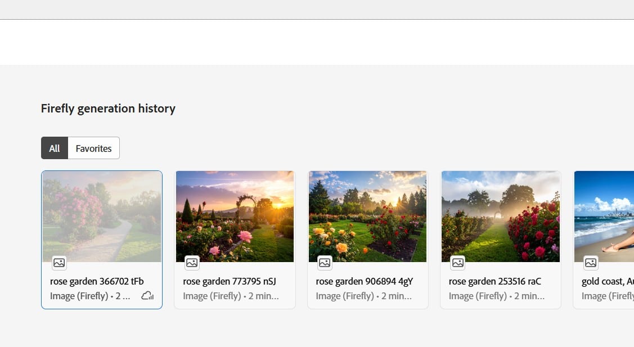Click the title "rose garden 366702 tFb"
This screenshot has width=634, height=347.
pyautogui.click(x=97, y=281)
